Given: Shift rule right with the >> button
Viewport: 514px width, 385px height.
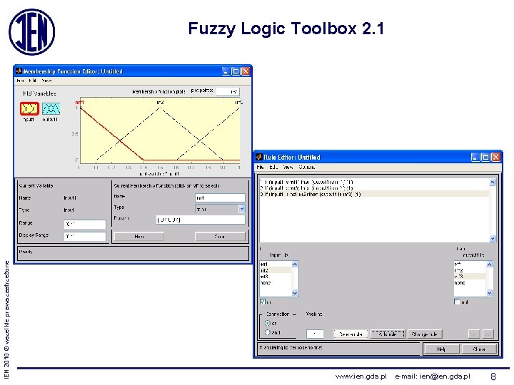Looking at the screenshot, I should click(x=488, y=334).
